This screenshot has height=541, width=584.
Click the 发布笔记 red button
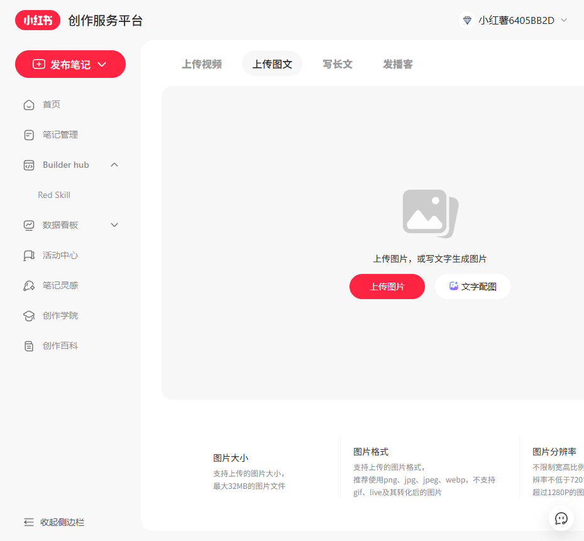[x=70, y=64]
